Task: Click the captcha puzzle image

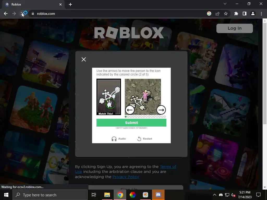Action: 143,97
